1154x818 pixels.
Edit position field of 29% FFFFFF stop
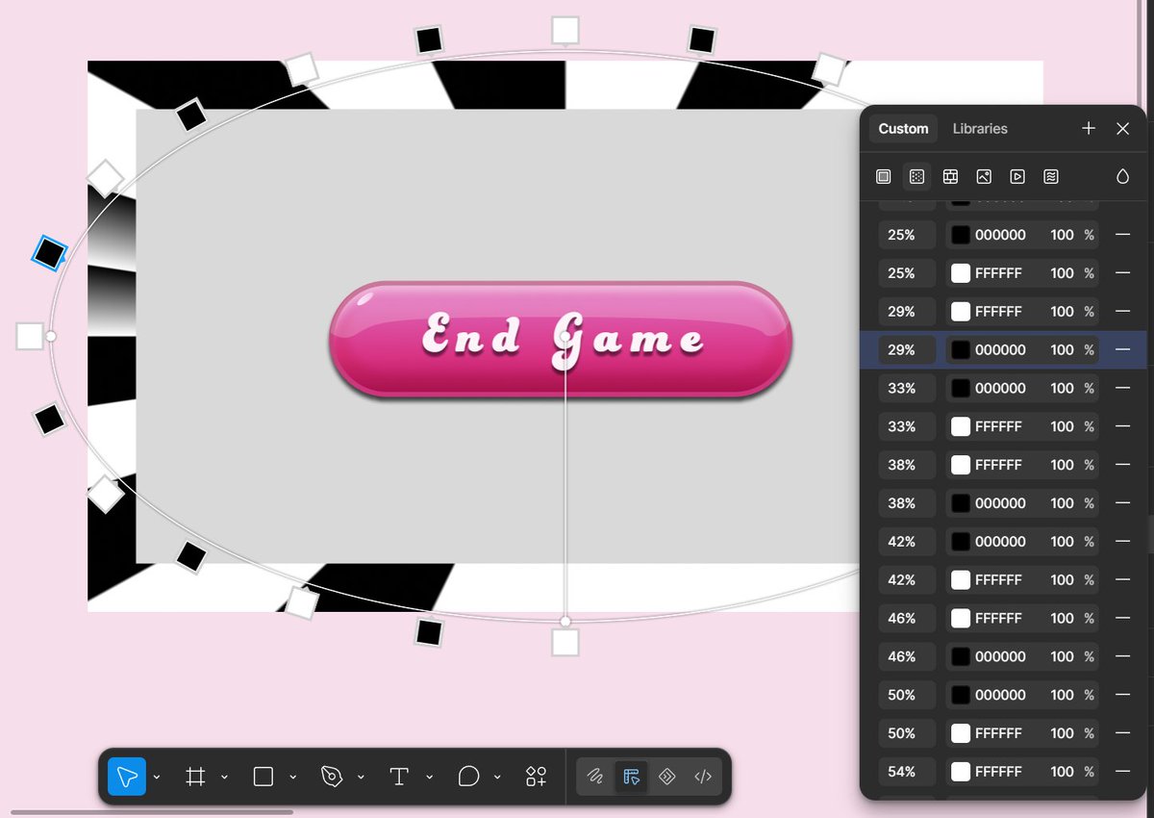907,312
